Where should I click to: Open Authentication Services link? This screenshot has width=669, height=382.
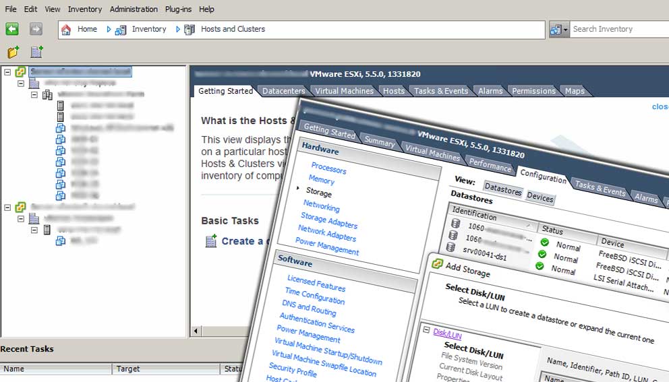pos(317,322)
